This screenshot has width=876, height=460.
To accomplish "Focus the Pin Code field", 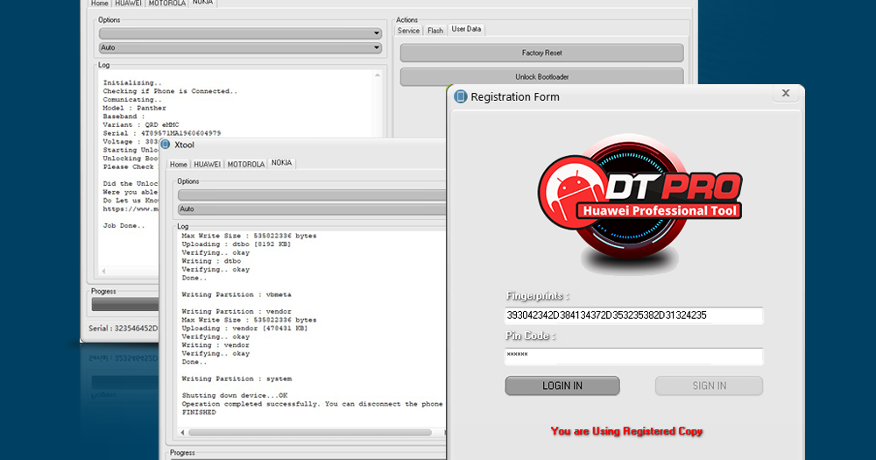I will (633, 356).
